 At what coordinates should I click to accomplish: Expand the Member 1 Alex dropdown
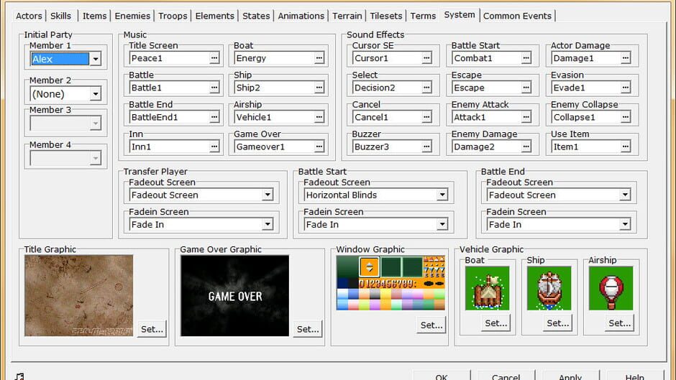coord(95,59)
